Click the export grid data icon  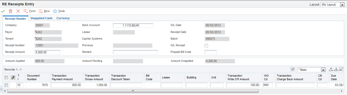pos(331,69)
